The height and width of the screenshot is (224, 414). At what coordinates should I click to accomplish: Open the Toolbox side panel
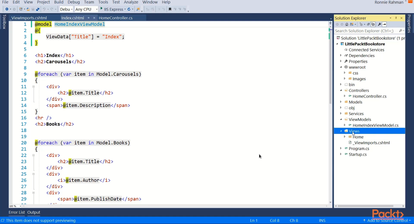click(4, 22)
